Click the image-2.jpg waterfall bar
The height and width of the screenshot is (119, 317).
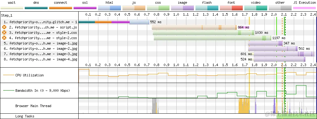pos(273,49)
